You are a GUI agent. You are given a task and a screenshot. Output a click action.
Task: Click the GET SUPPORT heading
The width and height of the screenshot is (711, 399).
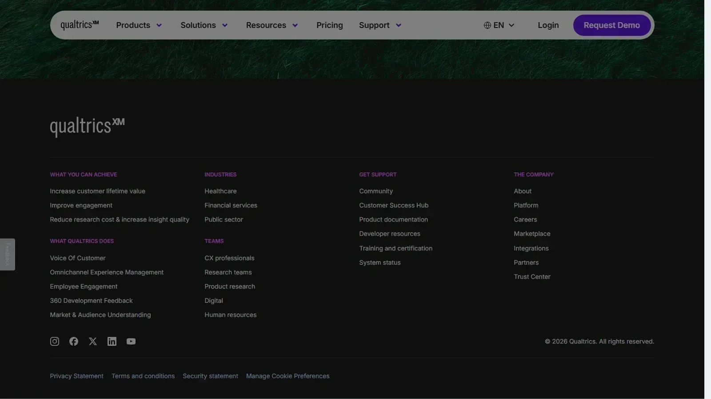coord(378,175)
